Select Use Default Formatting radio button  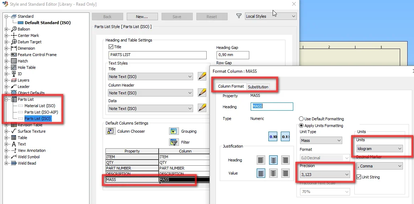[301, 119]
